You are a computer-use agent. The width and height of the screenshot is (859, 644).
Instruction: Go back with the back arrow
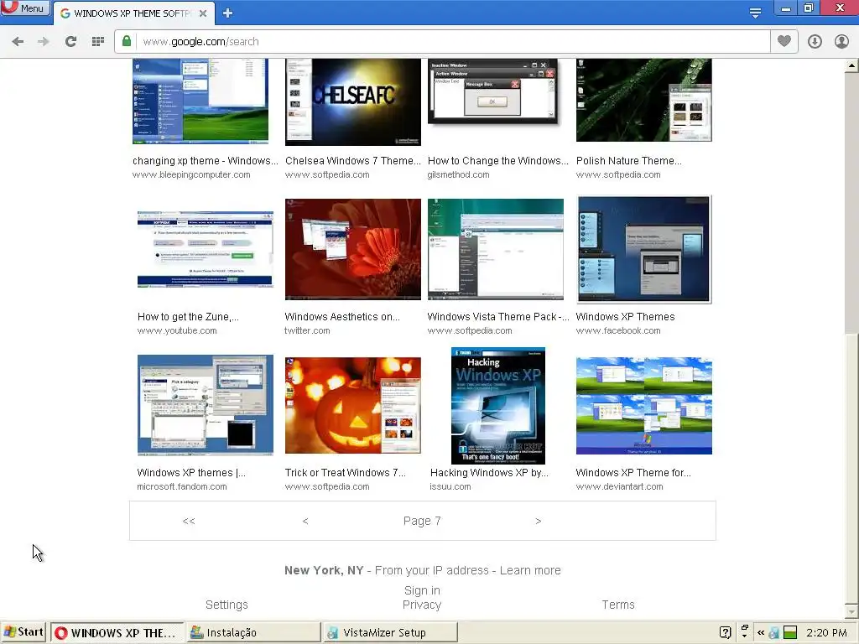click(x=18, y=42)
